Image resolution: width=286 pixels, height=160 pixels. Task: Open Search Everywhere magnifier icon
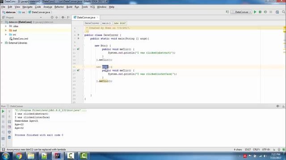click(283, 12)
